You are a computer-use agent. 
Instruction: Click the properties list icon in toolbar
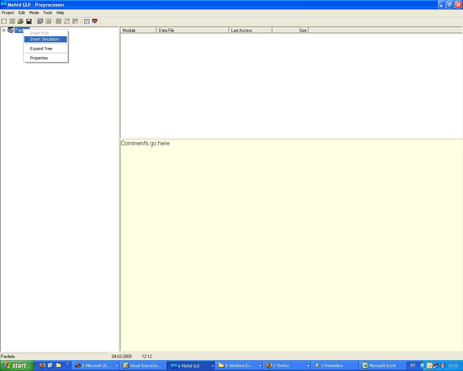(x=40, y=21)
